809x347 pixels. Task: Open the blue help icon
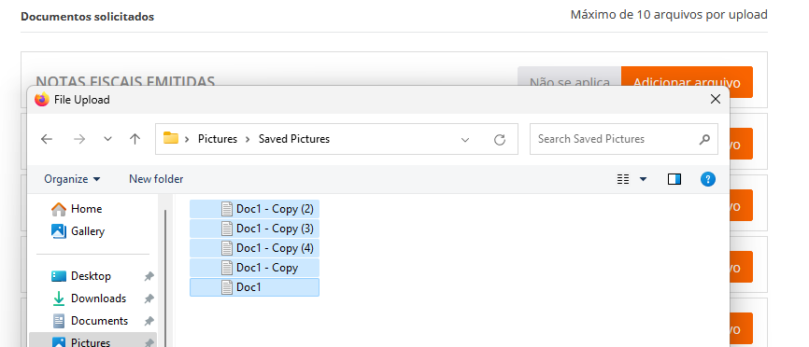coord(708,179)
